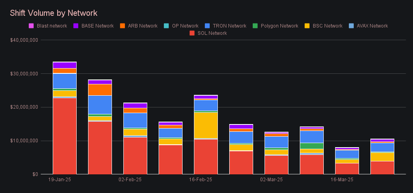Click the 16-Mar-25 x-axis date label
Viewport: 413px width, 193px height.
click(342, 180)
